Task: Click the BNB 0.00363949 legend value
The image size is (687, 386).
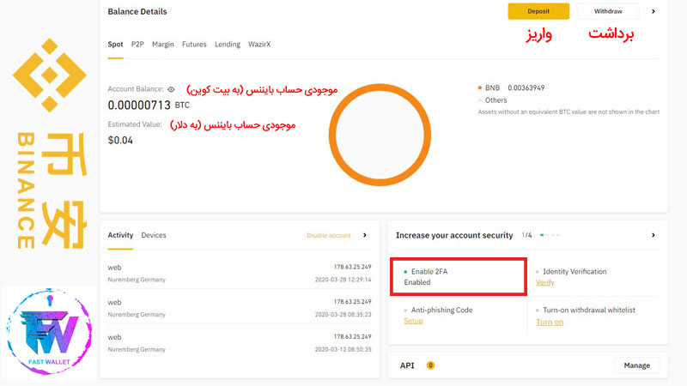Action: 526,87
